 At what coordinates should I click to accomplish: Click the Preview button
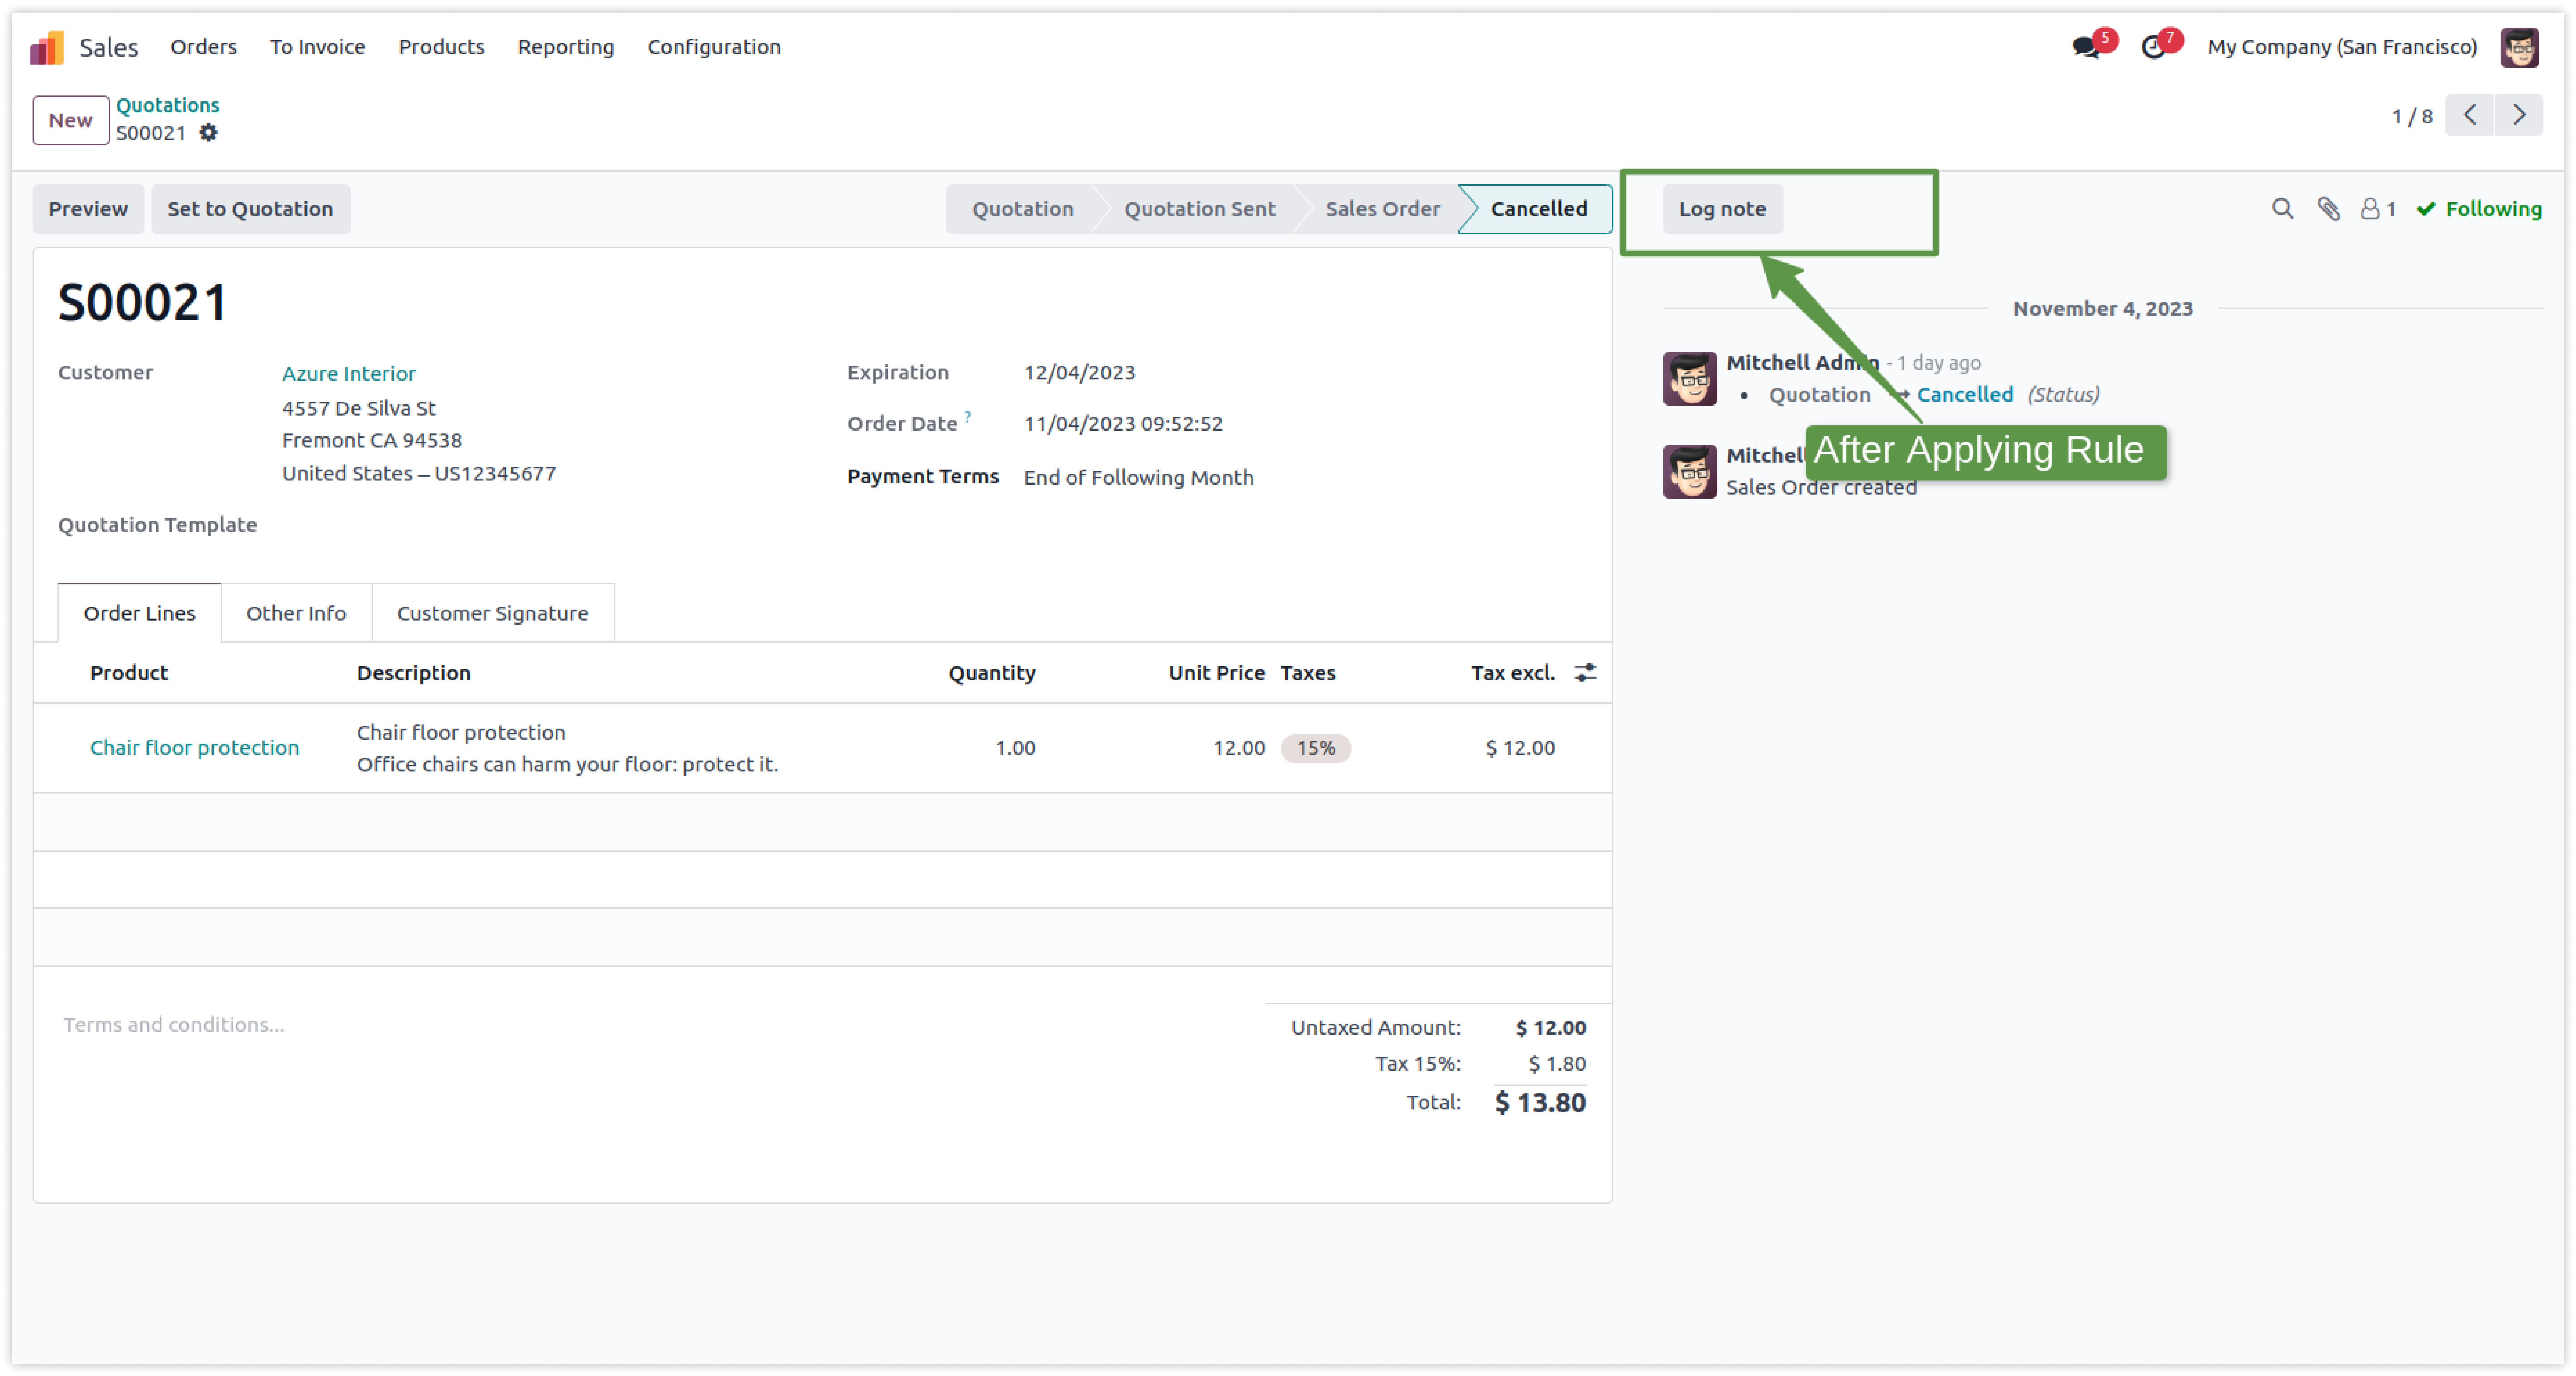88,209
